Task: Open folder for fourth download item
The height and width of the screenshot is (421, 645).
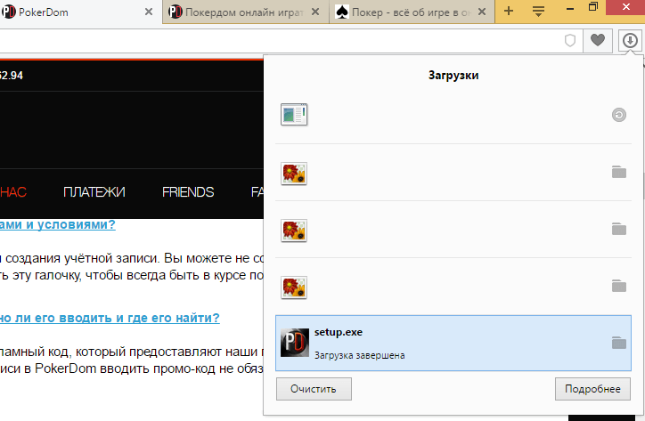Action: pos(619,286)
